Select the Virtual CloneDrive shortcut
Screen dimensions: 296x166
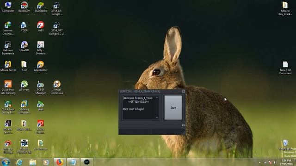click(x=57, y=88)
